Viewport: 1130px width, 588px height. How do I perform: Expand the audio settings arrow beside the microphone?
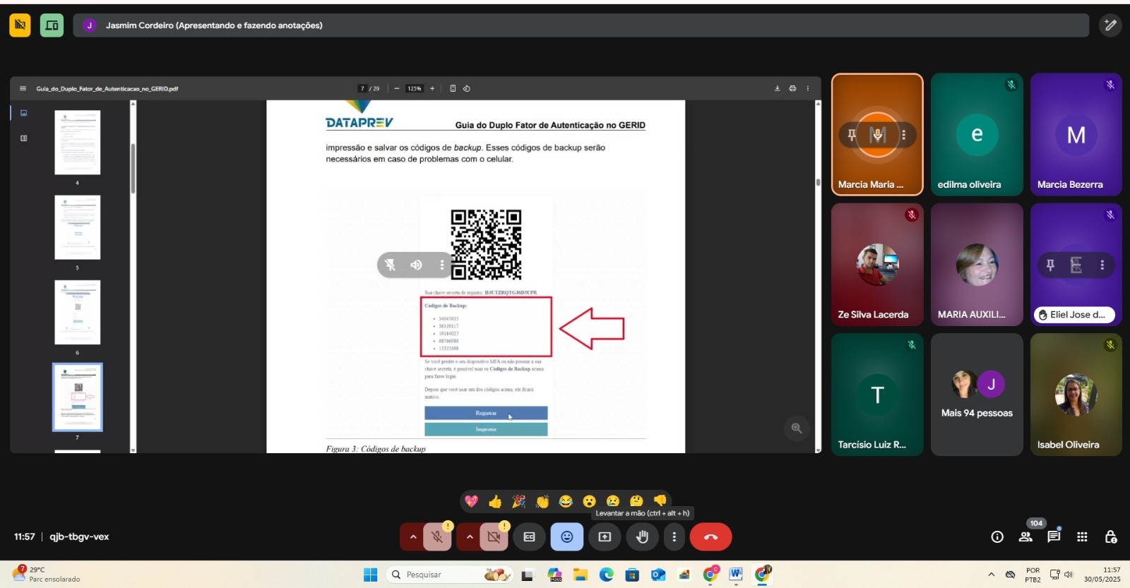(x=413, y=537)
